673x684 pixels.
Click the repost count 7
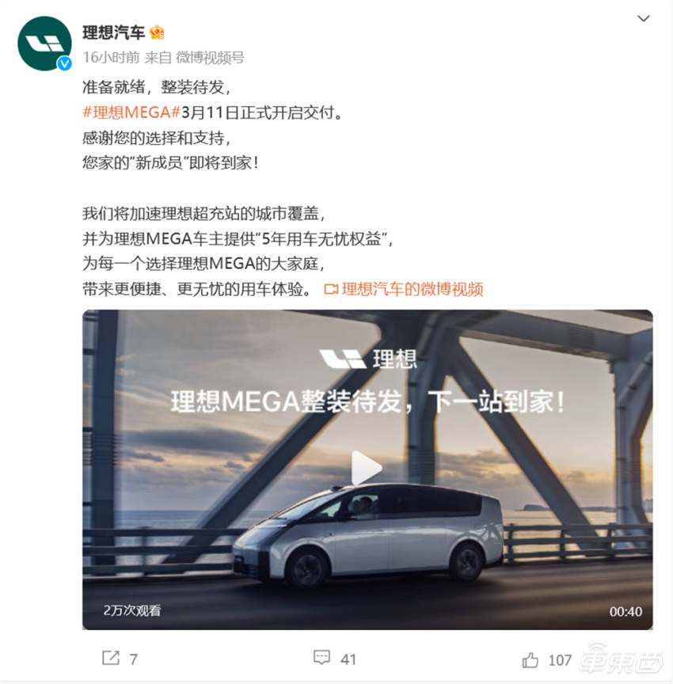pos(134,659)
